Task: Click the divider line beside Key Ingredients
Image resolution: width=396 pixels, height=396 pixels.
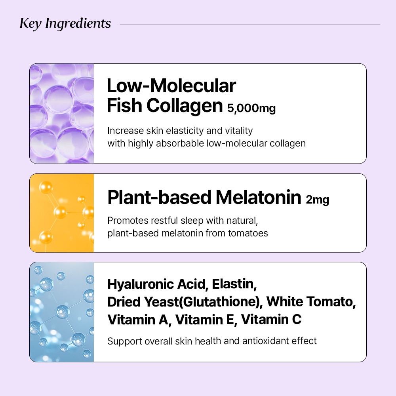Action: click(249, 24)
